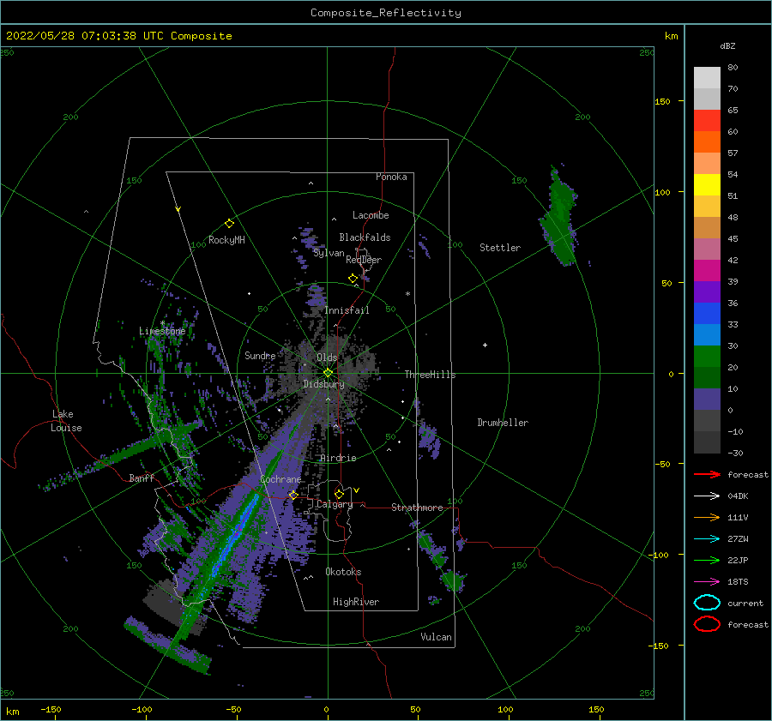Click the Strathmore label
The image size is (772, 721).
[417, 508]
